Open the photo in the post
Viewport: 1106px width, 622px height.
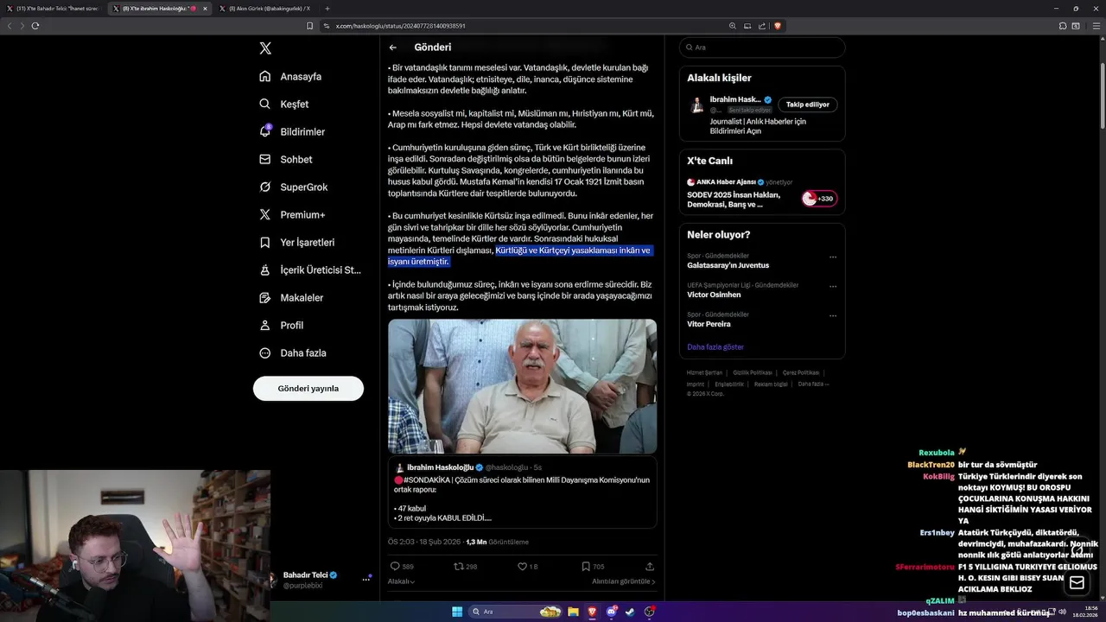click(522, 386)
